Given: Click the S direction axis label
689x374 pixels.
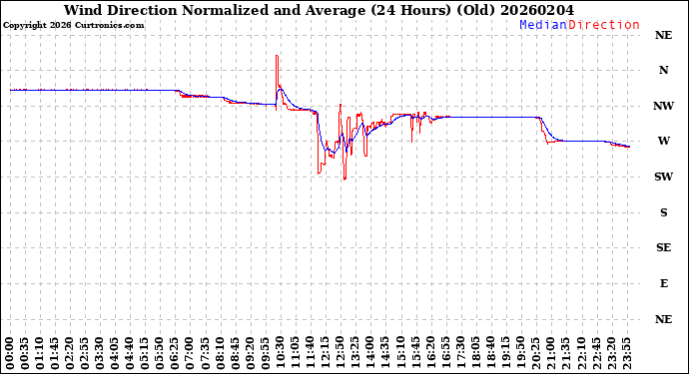Looking at the screenshot, I should pyautogui.click(x=663, y=212).
